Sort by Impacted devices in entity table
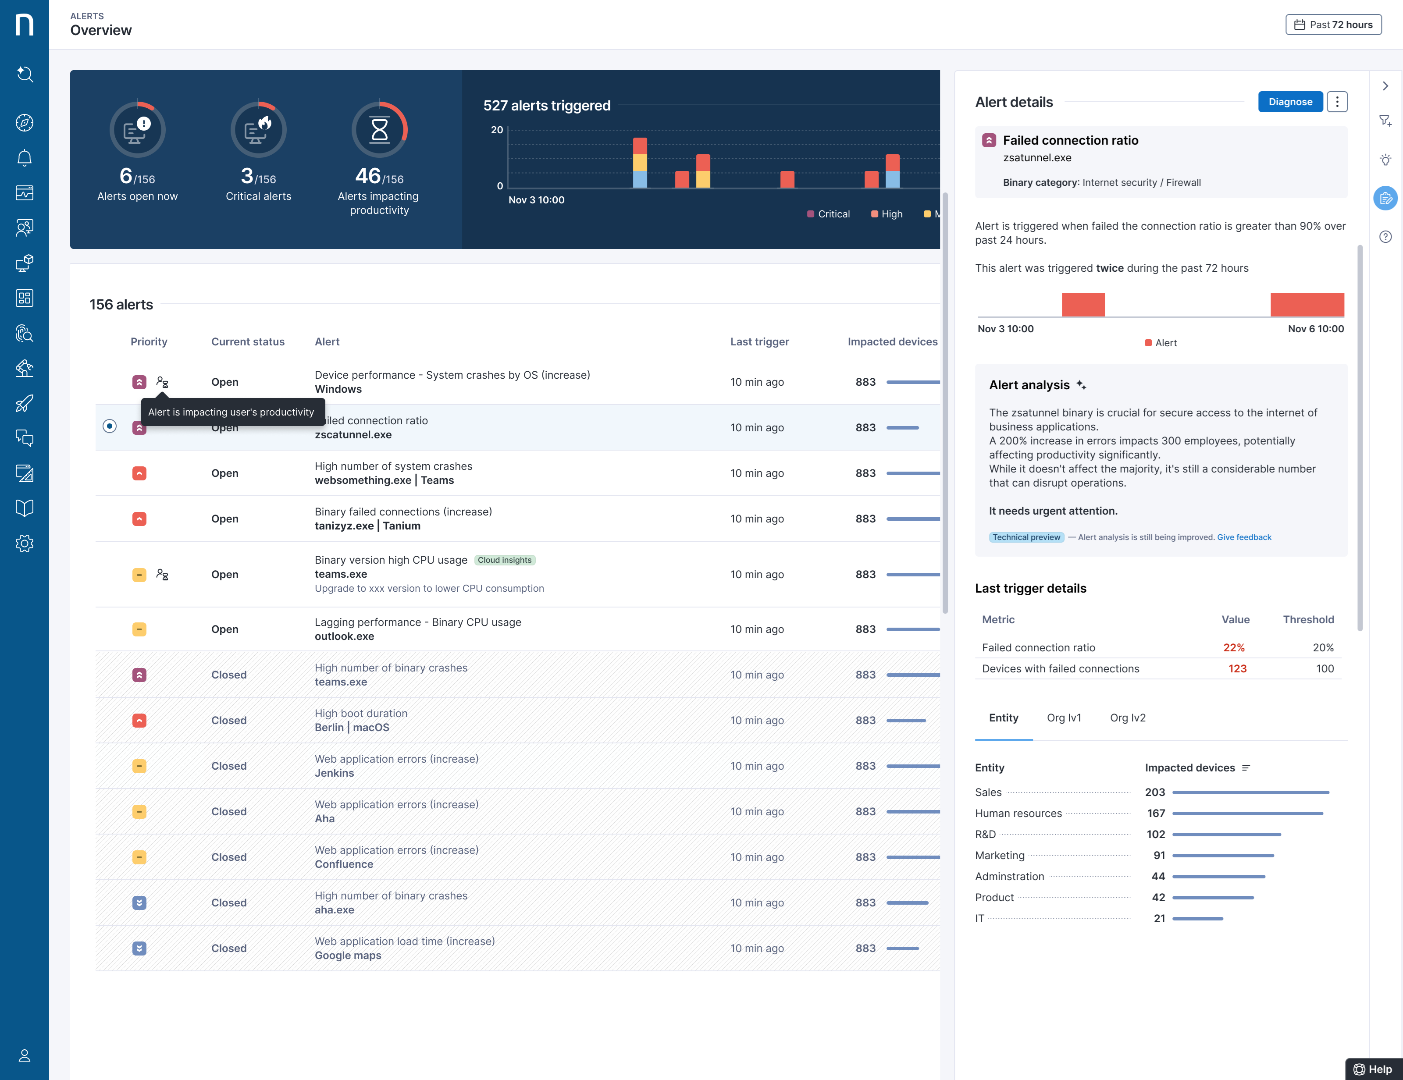 (1246, 768)
